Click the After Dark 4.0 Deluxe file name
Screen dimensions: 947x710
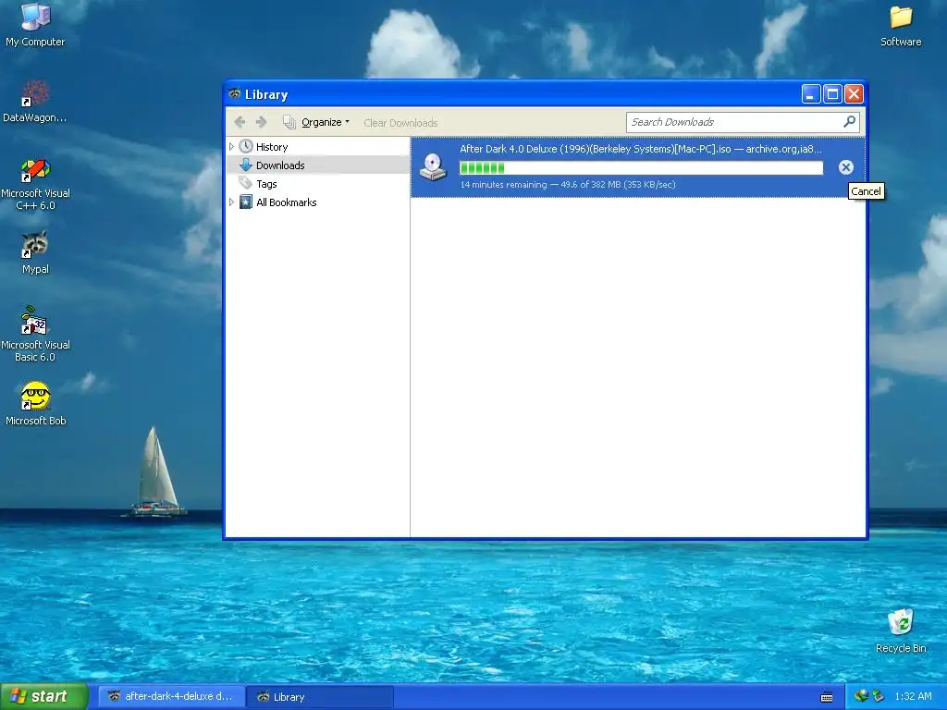pos(641,149)
